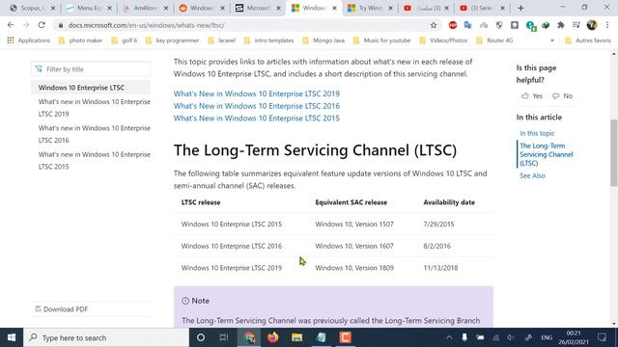Open the clock and date flyout

pos(574,337)
